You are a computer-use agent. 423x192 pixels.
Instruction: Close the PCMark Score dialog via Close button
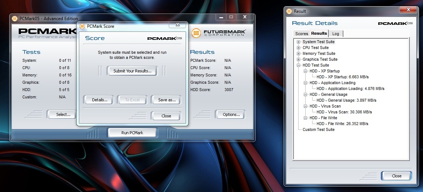point(166,116)
